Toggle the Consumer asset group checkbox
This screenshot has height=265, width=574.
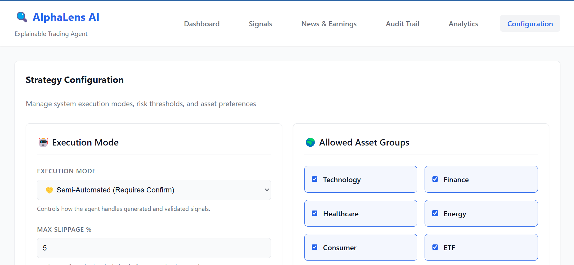tap(315, 247)
